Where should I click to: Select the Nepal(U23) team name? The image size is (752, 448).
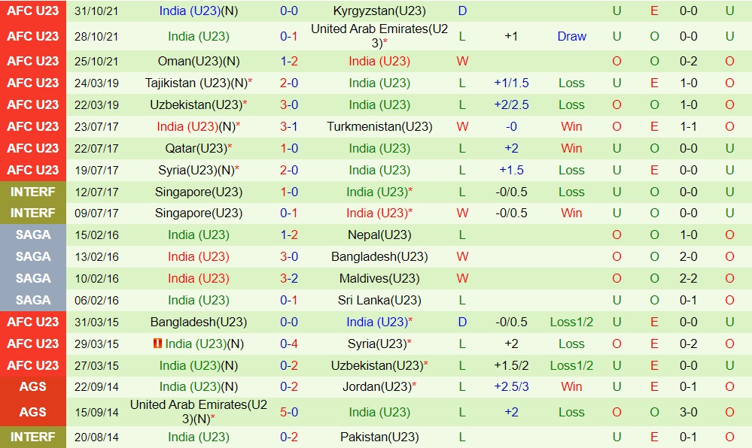click(379, 235)
